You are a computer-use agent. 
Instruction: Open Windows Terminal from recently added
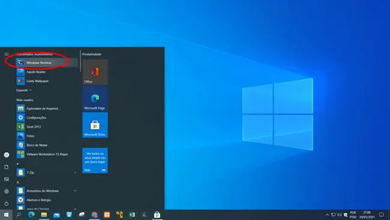[x=47, y=63]
